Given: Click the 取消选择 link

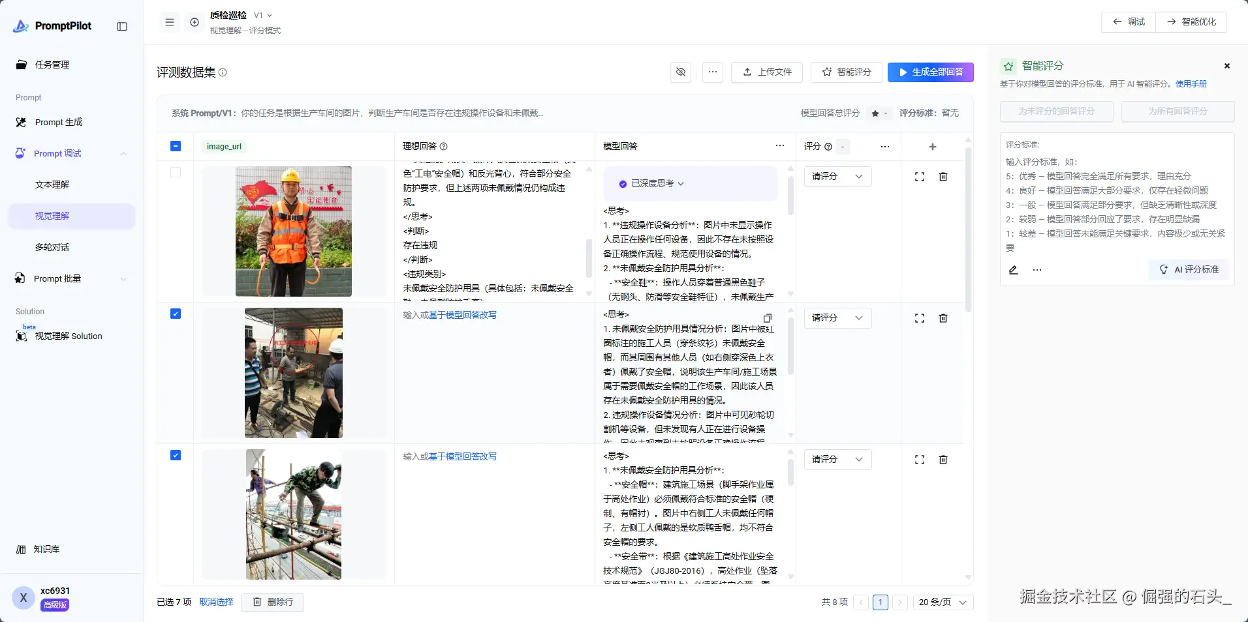Looking at the screenshot, I should [x=216, y=602].
